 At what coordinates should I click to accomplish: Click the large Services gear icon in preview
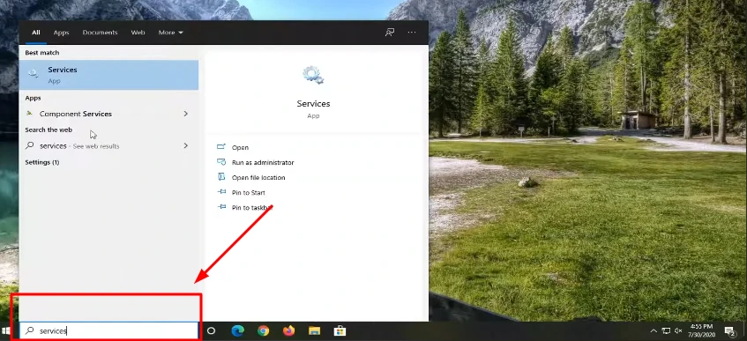pos(313,75)
